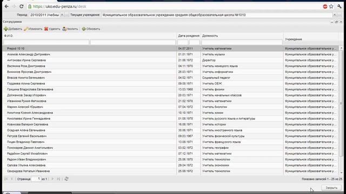Click the Удалить (delete) red cross button
The height and width of the screenshot is (194, 346).
coord(52,29)
